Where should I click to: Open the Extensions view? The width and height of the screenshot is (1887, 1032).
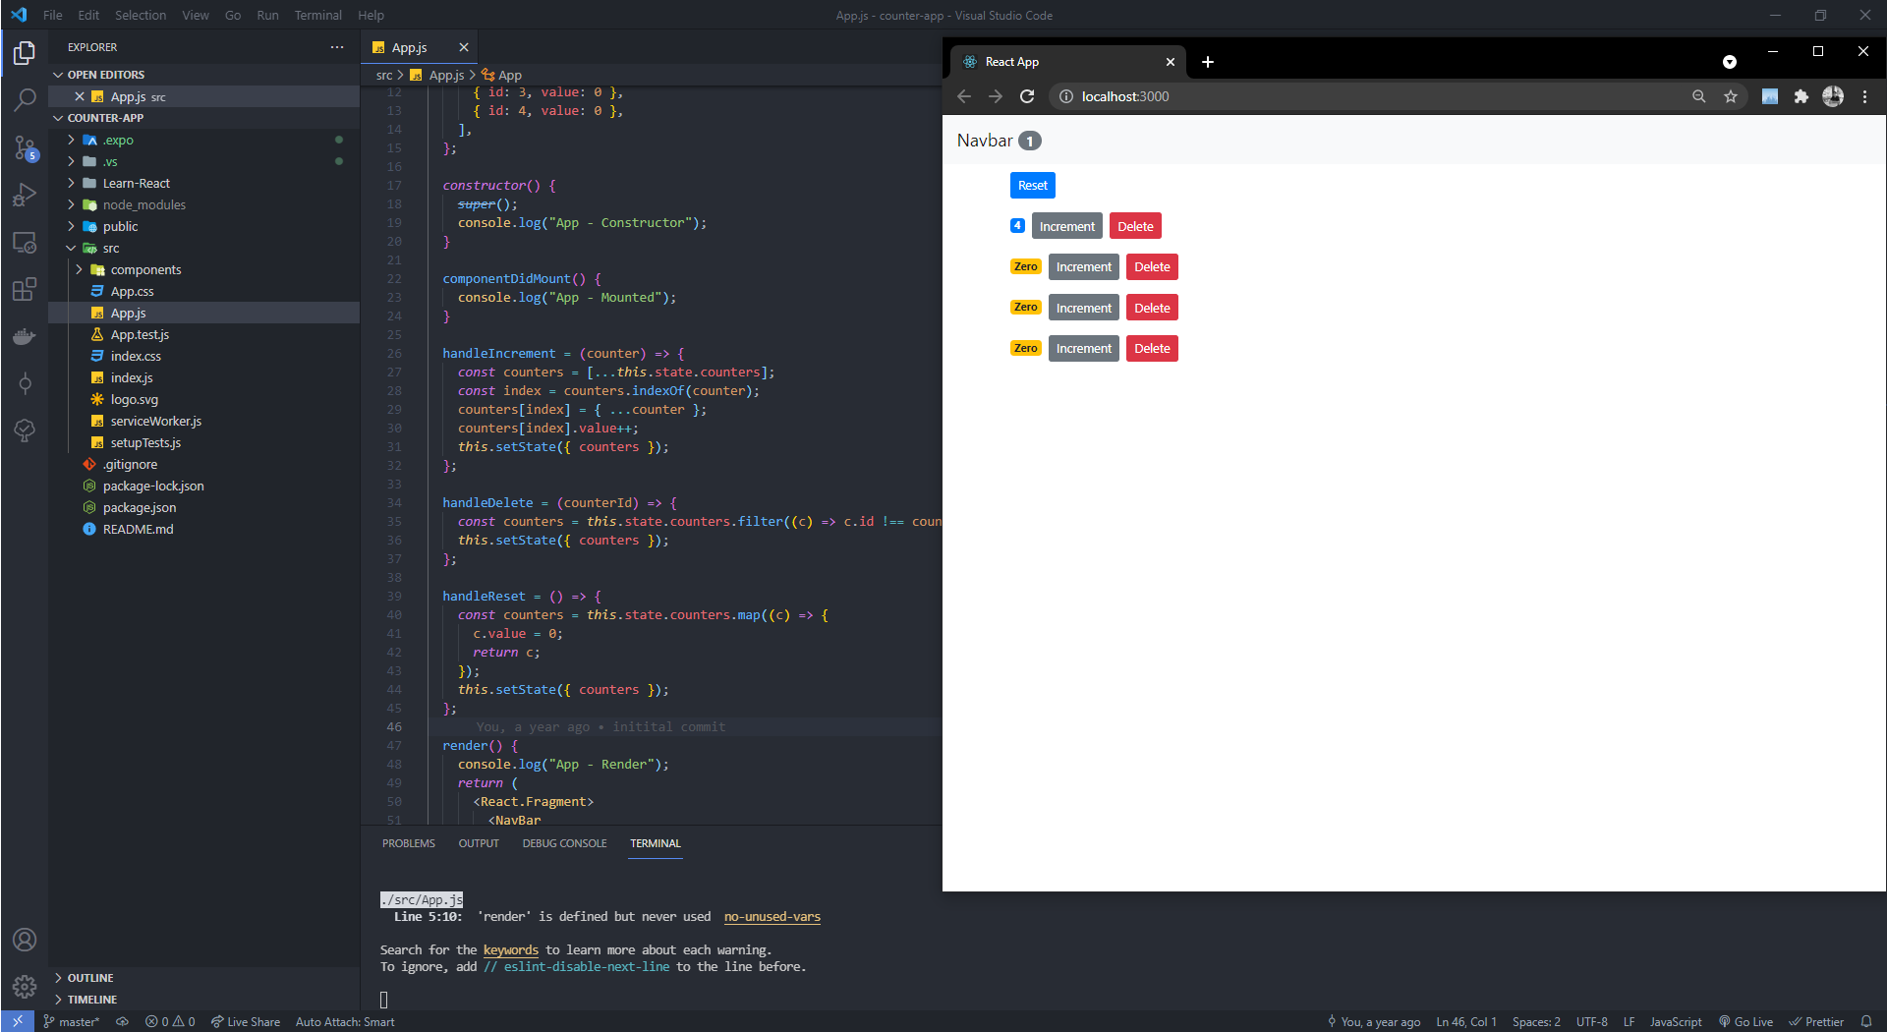(25, 289)
